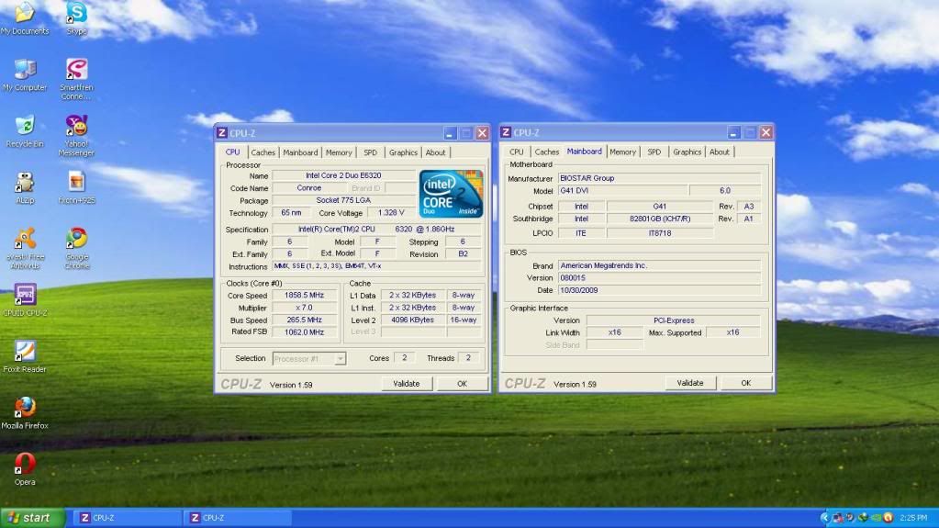This screenshot has height=528, width=939.
Task: Click the network connection tray icon
Action: (x=837, y=518)
